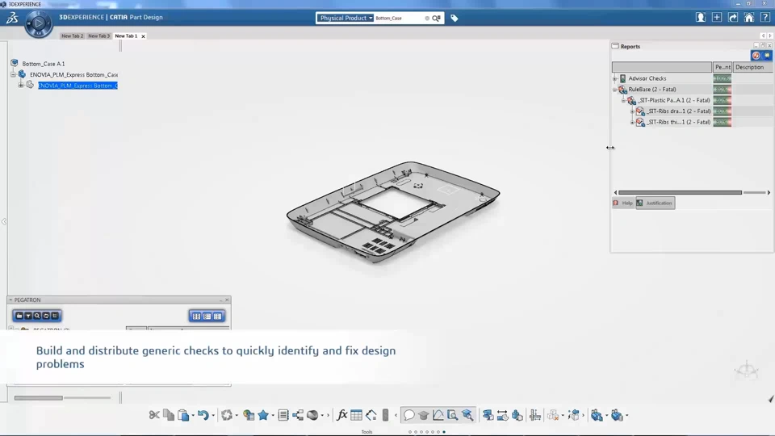This screenshot has height=436, width=775.
Task: Open the blue star Favorites tool
Action: pyautogui.click(x=263, y=415)
